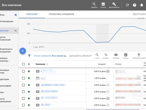
Task: Tick checkbox of second 4,00 $ campaign row
Action: (23, 98)
